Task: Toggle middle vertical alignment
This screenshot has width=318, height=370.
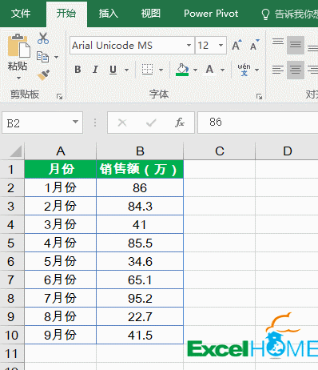Action: coord(296,45)
